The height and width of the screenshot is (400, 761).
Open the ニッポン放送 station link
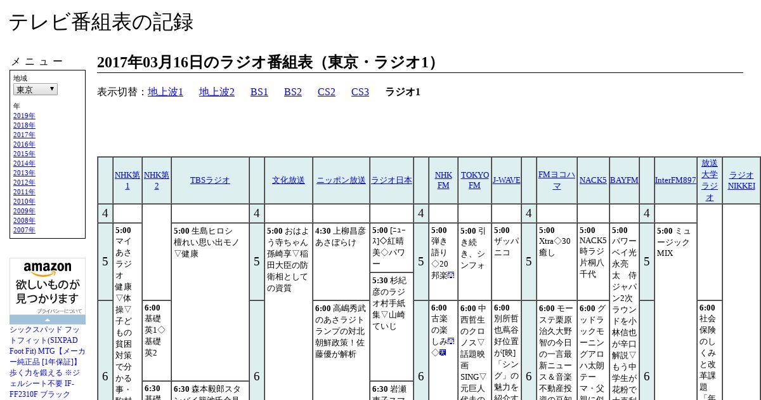point(341,180)
